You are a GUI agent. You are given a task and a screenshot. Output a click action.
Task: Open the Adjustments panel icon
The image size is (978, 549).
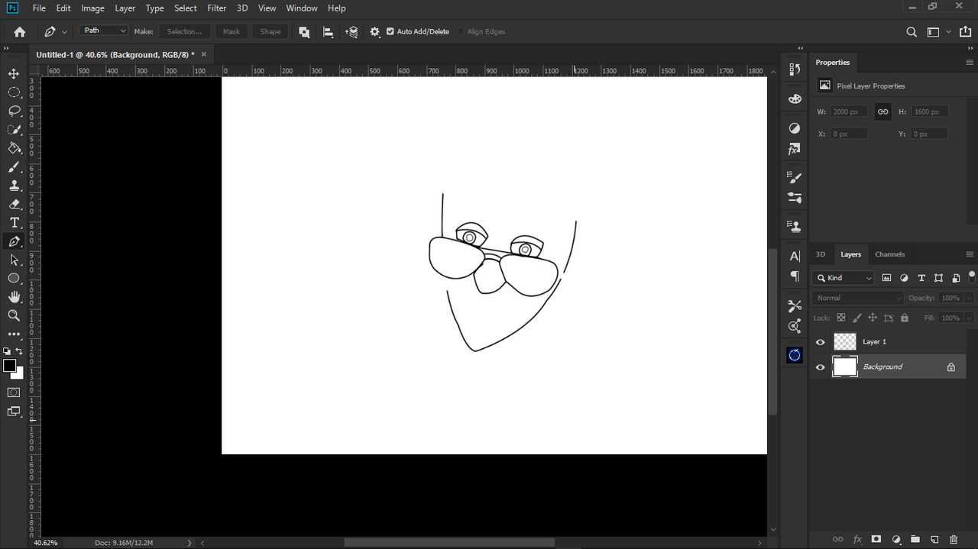tap(795, 128)
